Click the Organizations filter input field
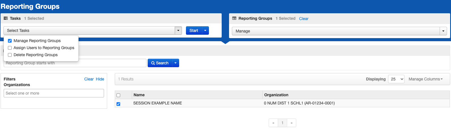 [x=54, y=93]
